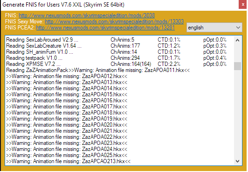Click the warning for ZazAPOA025.hkx
248x172 pixels.
tap(67, 155)
